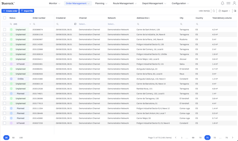Open the notifications bell

pyautogui.click(x=222, y=3)
